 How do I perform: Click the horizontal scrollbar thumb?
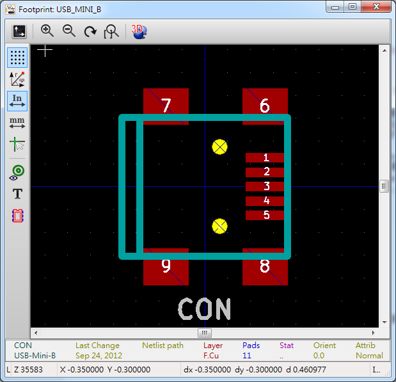pyautogui.click(x=204, y=333)
